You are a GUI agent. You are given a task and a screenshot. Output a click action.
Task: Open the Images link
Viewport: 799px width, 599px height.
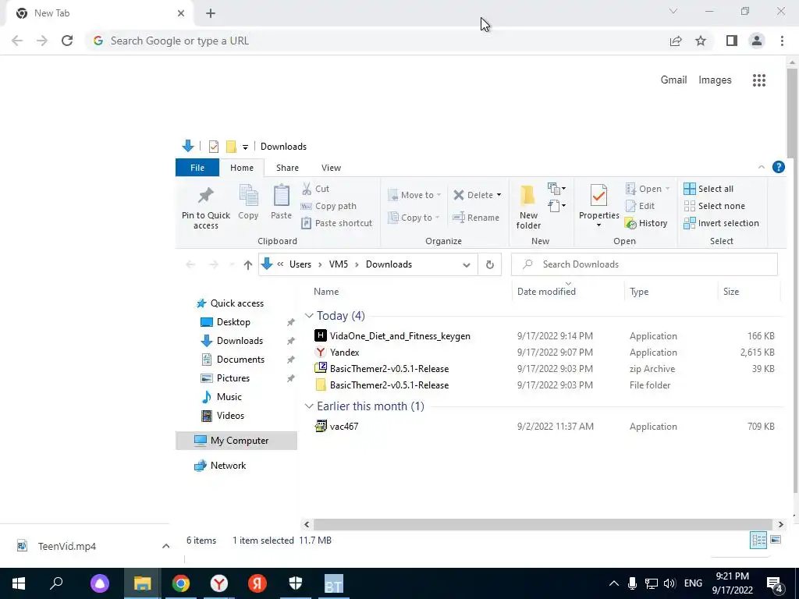click(x=715, y=80)
